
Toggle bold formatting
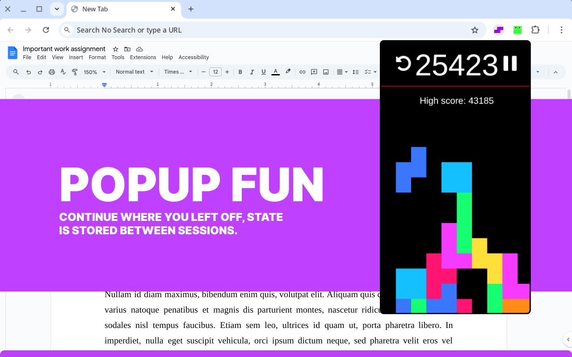[x=240, y=72]
